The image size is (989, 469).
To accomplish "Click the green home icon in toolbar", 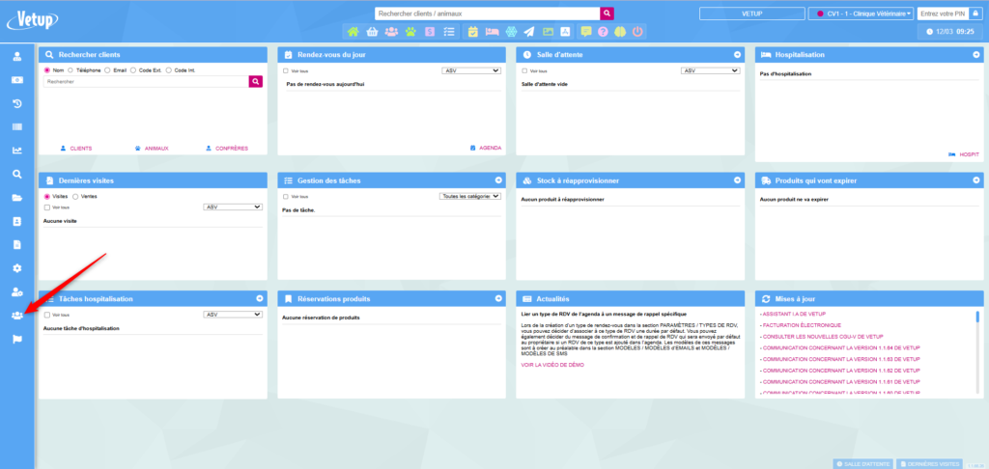I will point(353,32).
